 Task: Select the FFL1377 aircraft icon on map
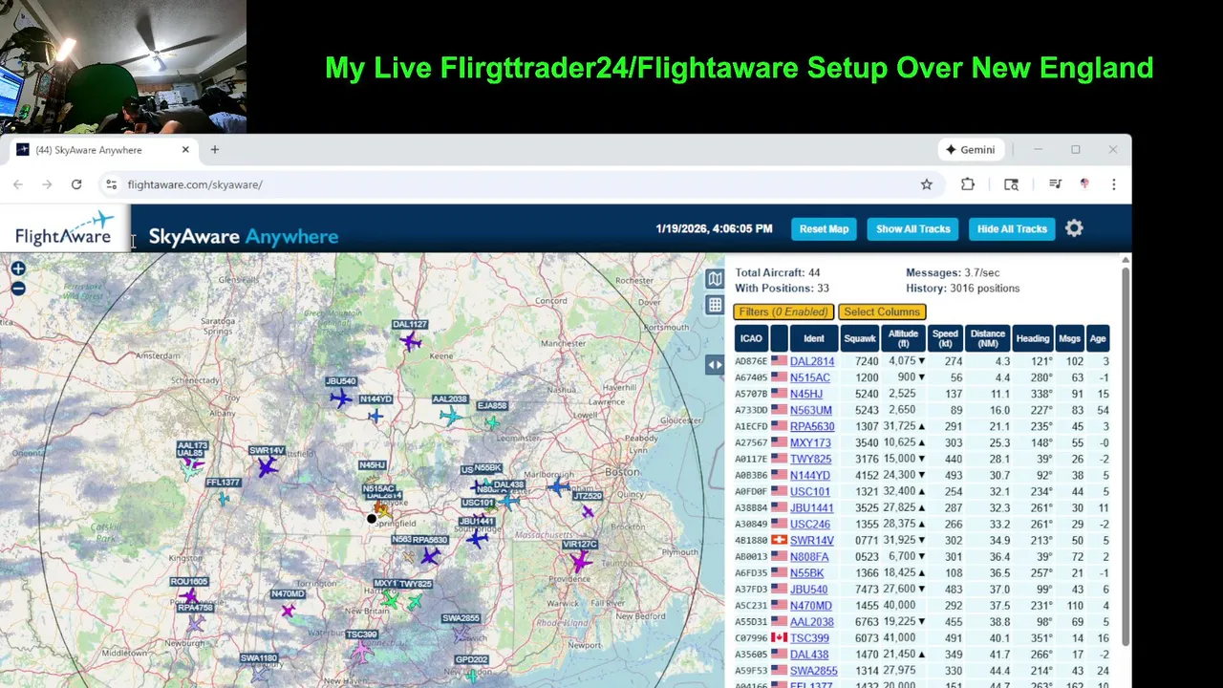click(224, 498)
